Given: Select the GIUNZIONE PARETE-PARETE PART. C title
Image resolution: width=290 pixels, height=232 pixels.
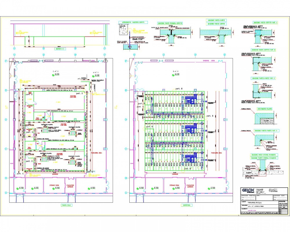Looking at the screenshot, I should (263, 78).
